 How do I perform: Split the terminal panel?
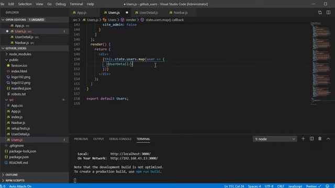coord(312,139)
